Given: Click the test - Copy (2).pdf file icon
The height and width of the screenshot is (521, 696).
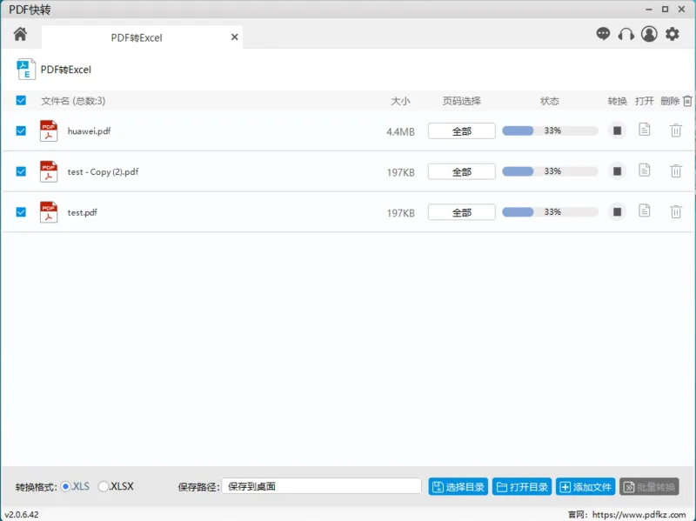Looking at the screenshot, I should point(49,171).
